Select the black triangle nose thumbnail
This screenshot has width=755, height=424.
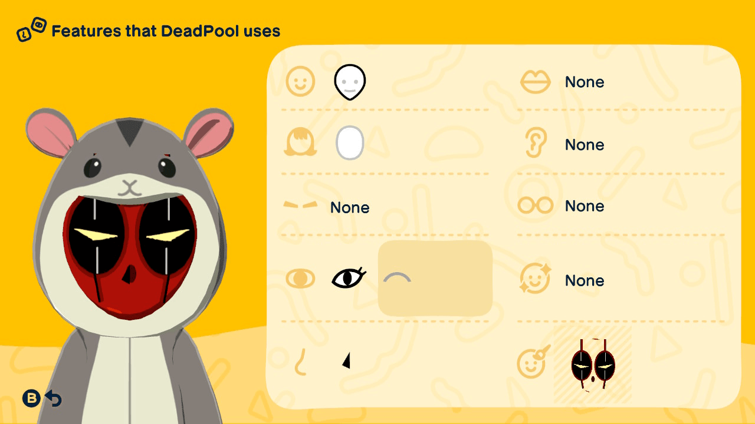[x=347, y=360]
